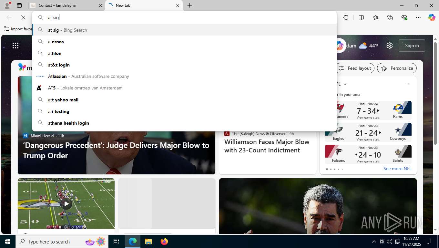439x248 pixels.
Task: Open the apps grid launcher
Action: (x=15, y=46)
